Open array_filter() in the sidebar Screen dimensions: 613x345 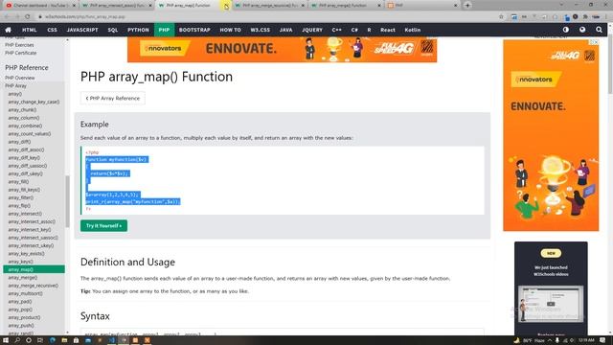click(x=21, y=197)
